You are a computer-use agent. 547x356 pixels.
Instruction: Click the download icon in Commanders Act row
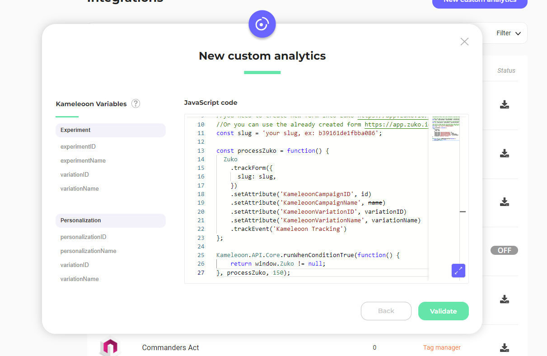click(x=505, y=347)
